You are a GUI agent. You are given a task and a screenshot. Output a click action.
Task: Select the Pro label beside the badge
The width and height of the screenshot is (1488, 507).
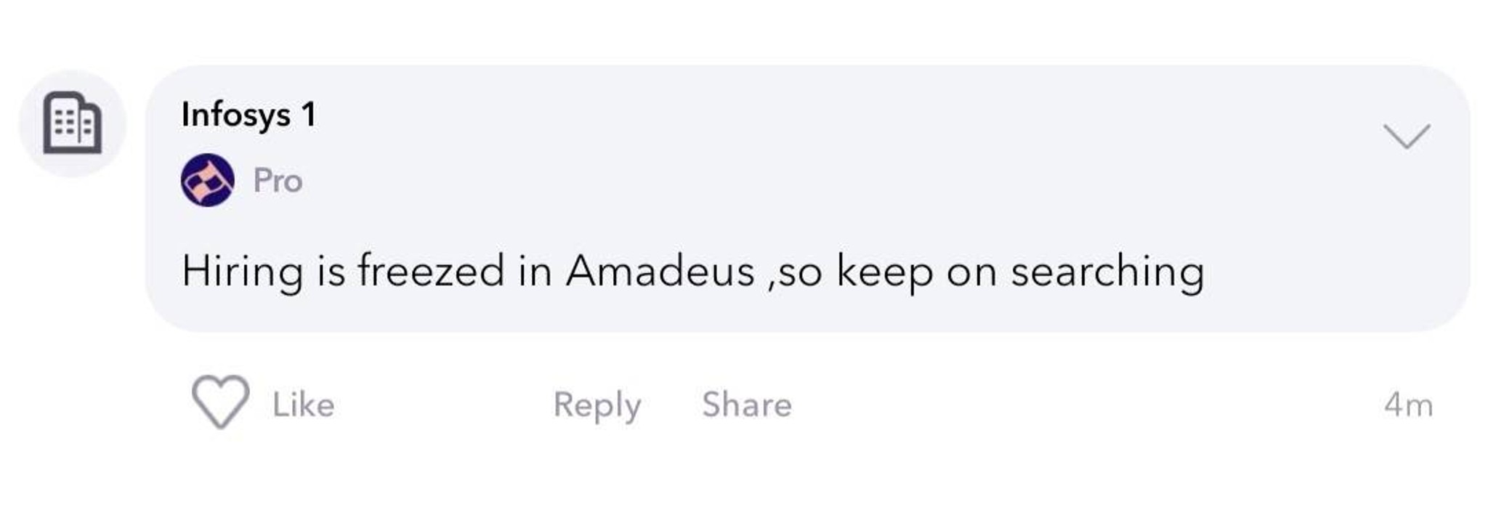point(278,181)
